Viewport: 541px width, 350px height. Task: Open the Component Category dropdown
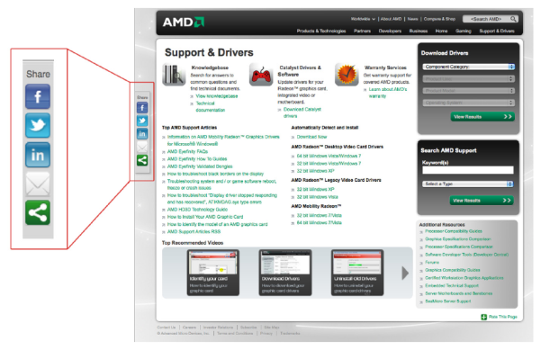coord(469,67)
